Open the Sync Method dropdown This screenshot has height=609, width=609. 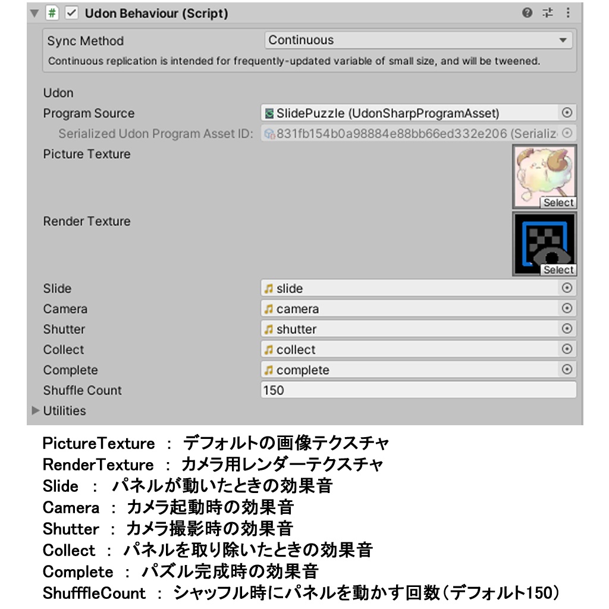[416, 40]
